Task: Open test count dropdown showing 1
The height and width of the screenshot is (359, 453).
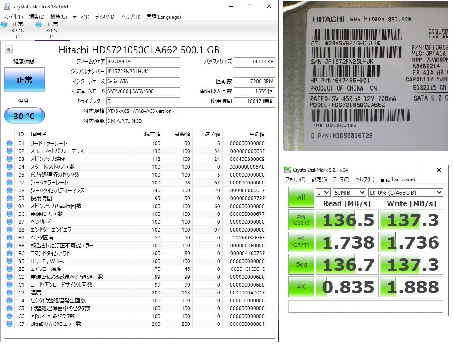Action: pos(323,192)
